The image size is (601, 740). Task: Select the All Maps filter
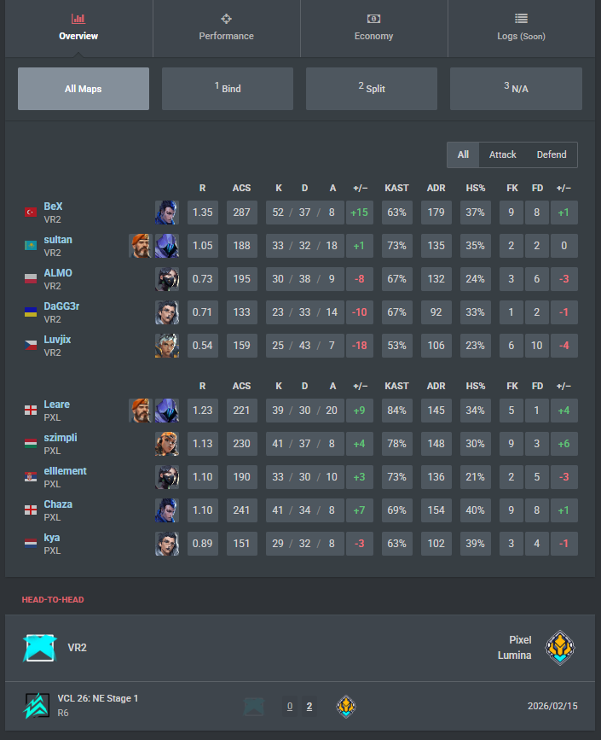[84, 89]
